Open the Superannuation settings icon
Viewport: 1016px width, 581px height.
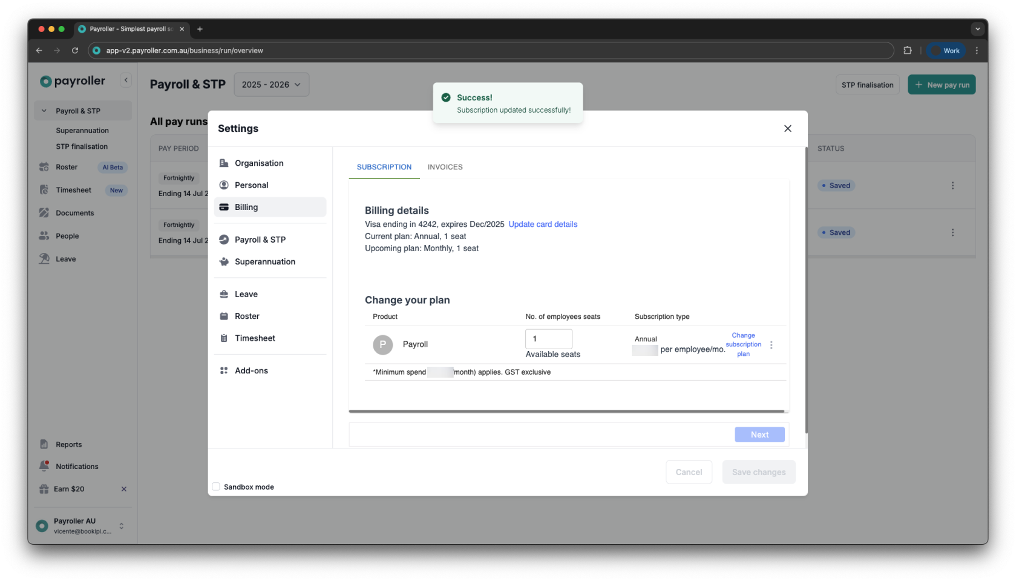(x=224, y=261)
